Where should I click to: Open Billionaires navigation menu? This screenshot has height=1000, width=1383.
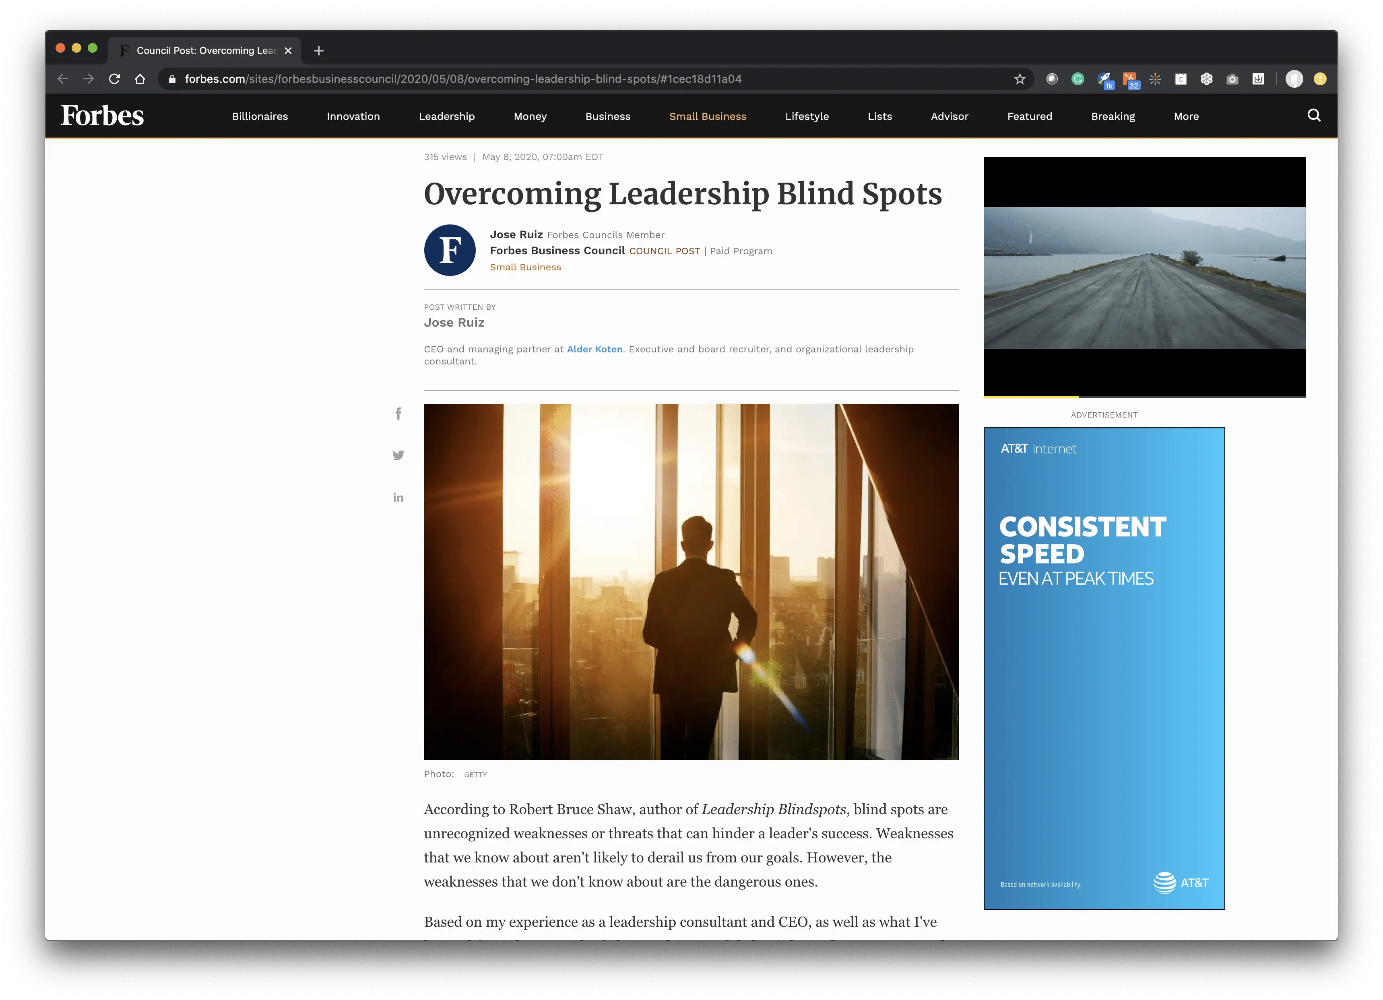coord(260,116)
